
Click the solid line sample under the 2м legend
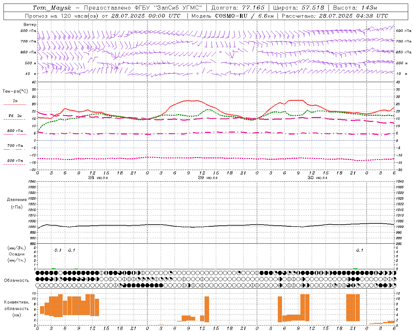click(x=15, y=105)
